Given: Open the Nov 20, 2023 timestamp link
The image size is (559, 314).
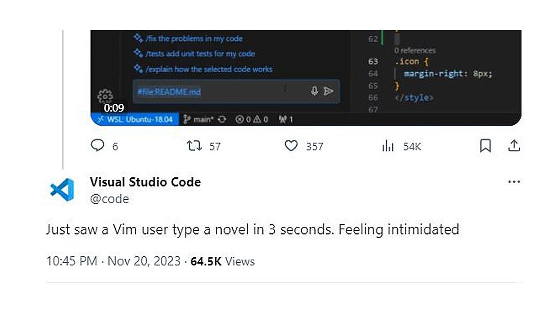Looking at the screenshot, I should point(144,261).
